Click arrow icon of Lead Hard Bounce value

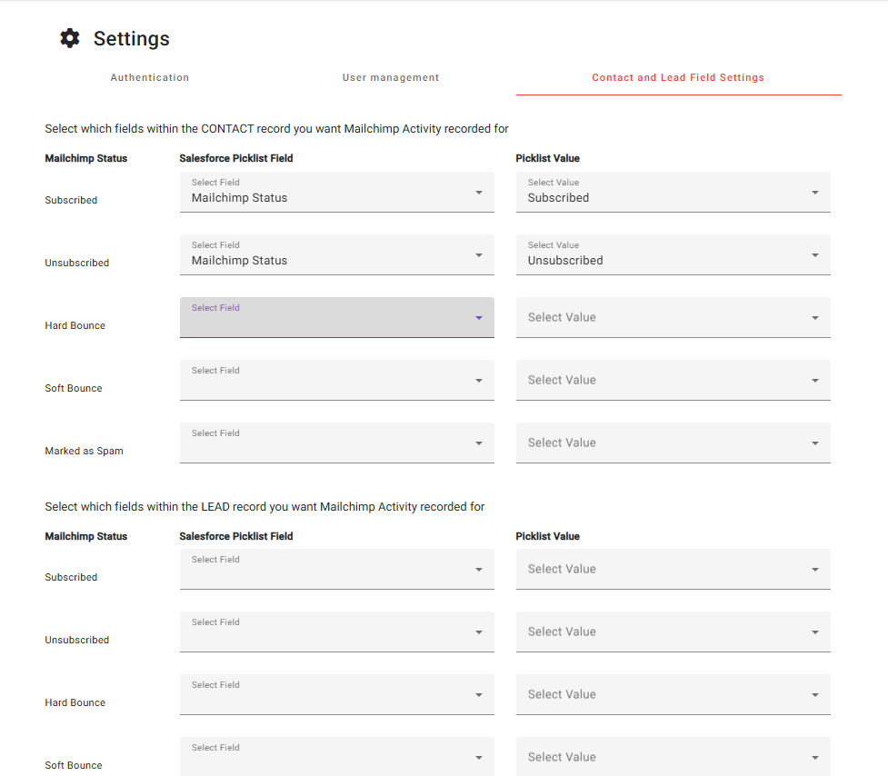tap(815, 695)
